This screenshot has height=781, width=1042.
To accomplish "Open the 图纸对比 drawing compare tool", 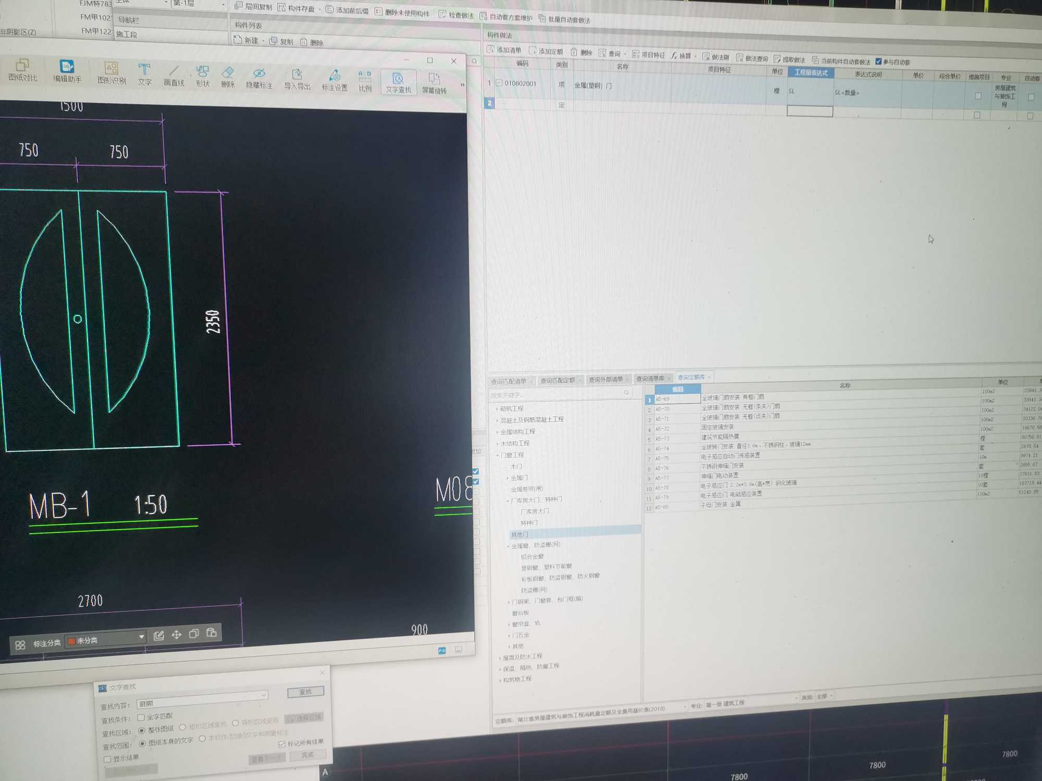I will (22, 70).
